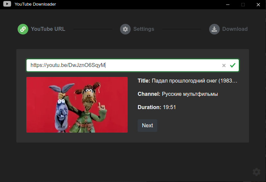The height and width of the screenshot is (182, 266).
Task: Click the YouTube Downloader window title
Action: pyautogui.click(x=35, y=4)
